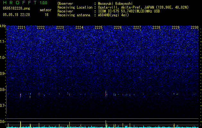Click the observer name Masayuki Kobayashi

(x=115, y=4)
